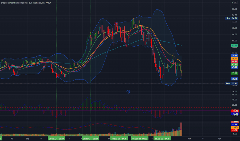
Task: Click the 3.277M volume label
Action: tap(235, 122)
